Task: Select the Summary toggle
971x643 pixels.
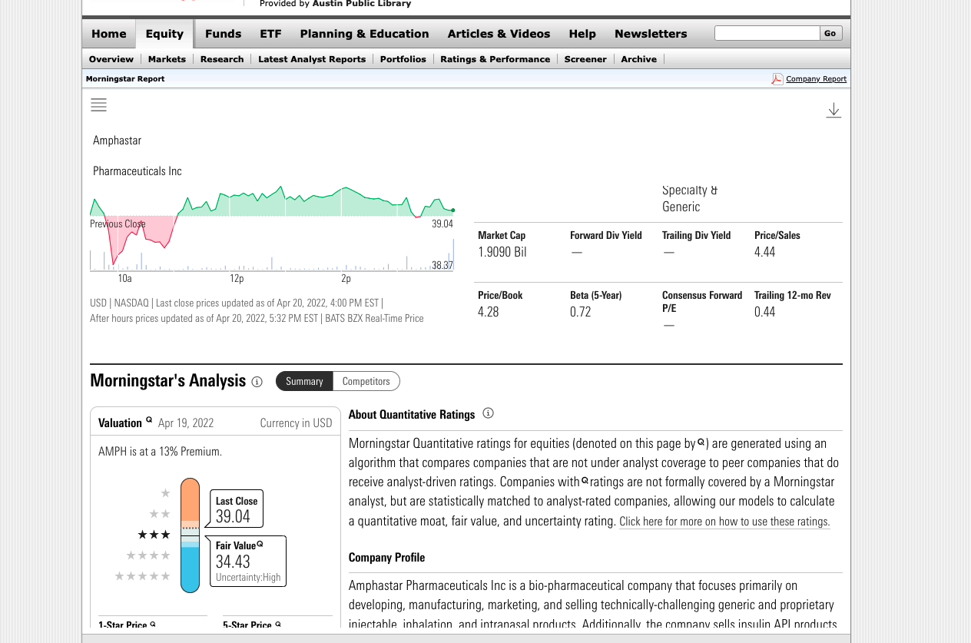Action: click(x=304, y=381)
